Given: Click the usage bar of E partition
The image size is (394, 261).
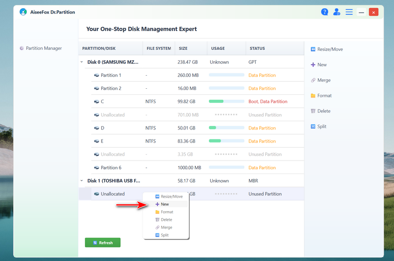Looking at the screenshot, I should point(226,141).
